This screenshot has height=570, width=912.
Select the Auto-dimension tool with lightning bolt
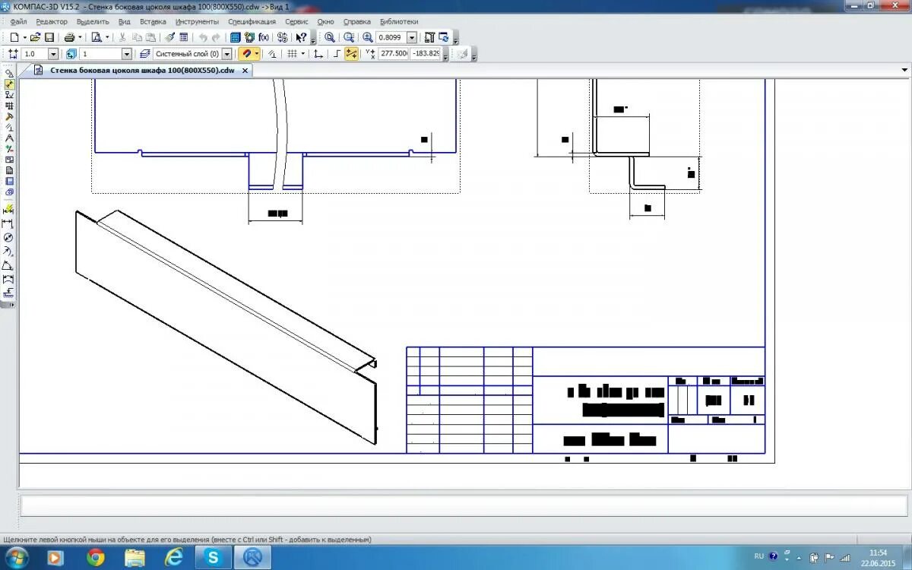click(x=8, y=208)
